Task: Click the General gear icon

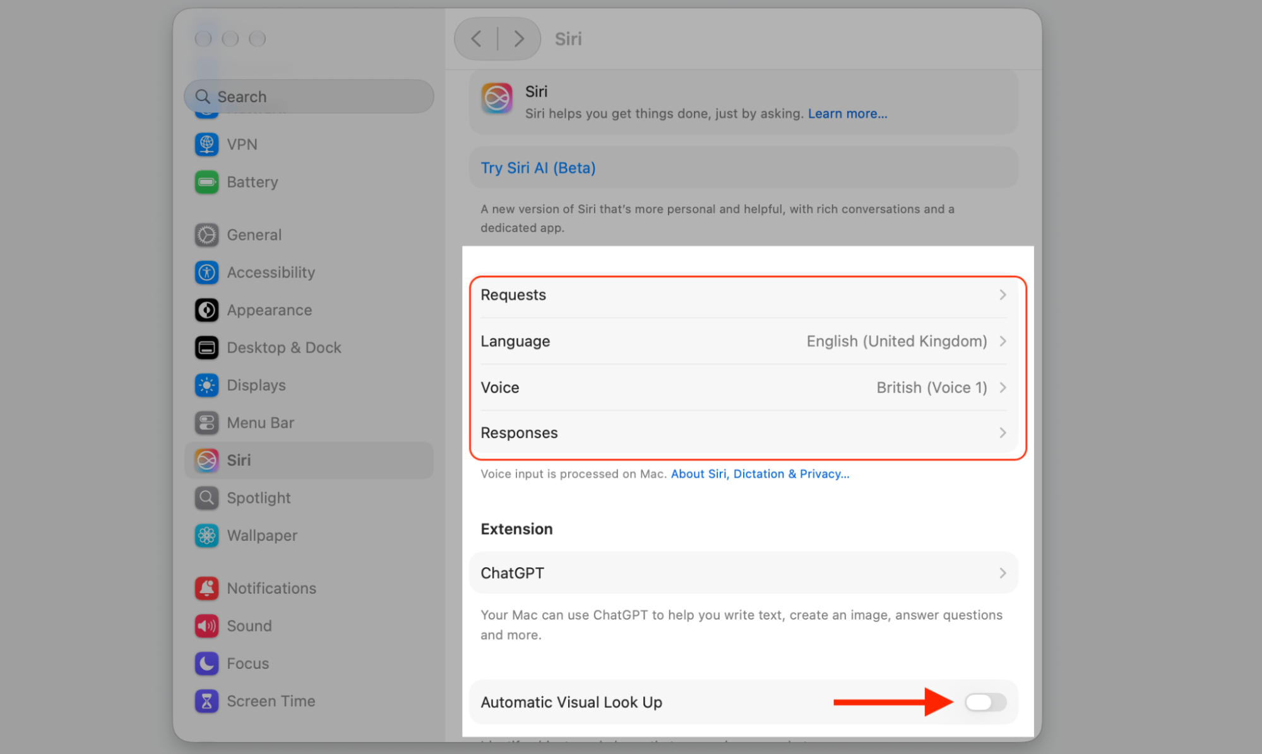Action: [206, 235]
